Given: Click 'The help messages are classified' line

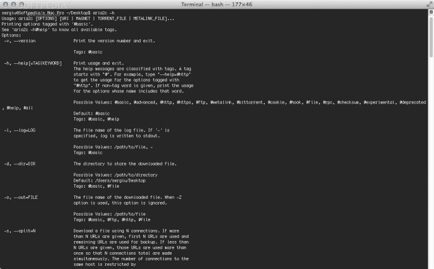Looking at the screenshot, I should pyautogui.click(x=132, y=69).
